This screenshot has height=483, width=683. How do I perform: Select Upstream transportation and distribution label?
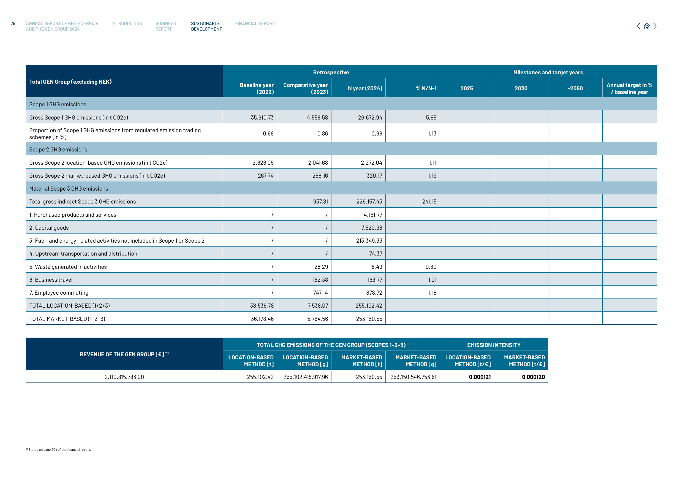click(x=83, y=254)
